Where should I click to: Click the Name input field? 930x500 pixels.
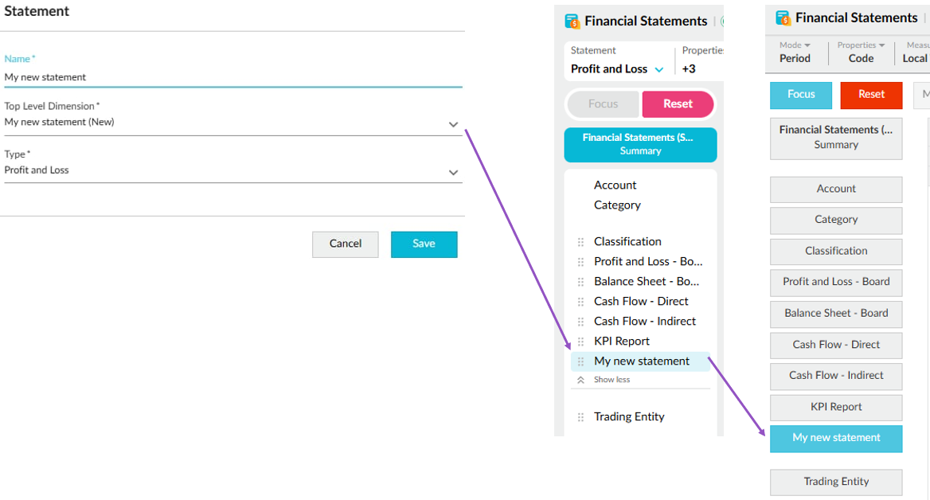click(232, 77)
